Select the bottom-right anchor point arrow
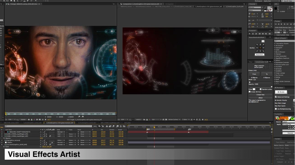 (x=263, y=51)
